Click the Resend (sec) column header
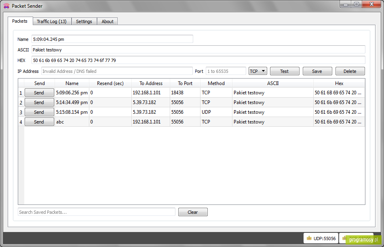The height and width of the screenshot is (247, 384). coord(110,83)
